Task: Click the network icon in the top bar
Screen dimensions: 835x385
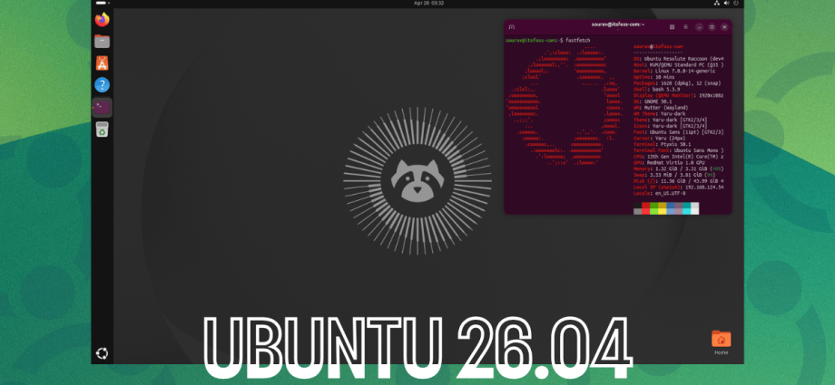Action: point(717,4)
